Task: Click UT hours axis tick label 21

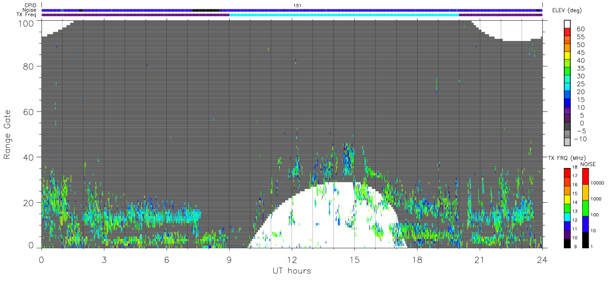Action: (479, 259)
